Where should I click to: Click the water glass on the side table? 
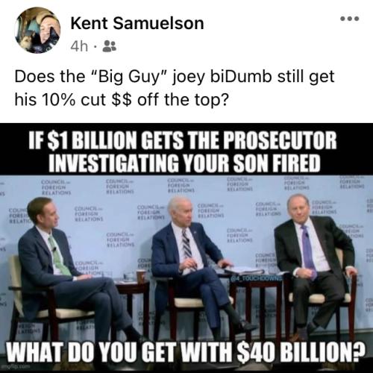point(128,276)
